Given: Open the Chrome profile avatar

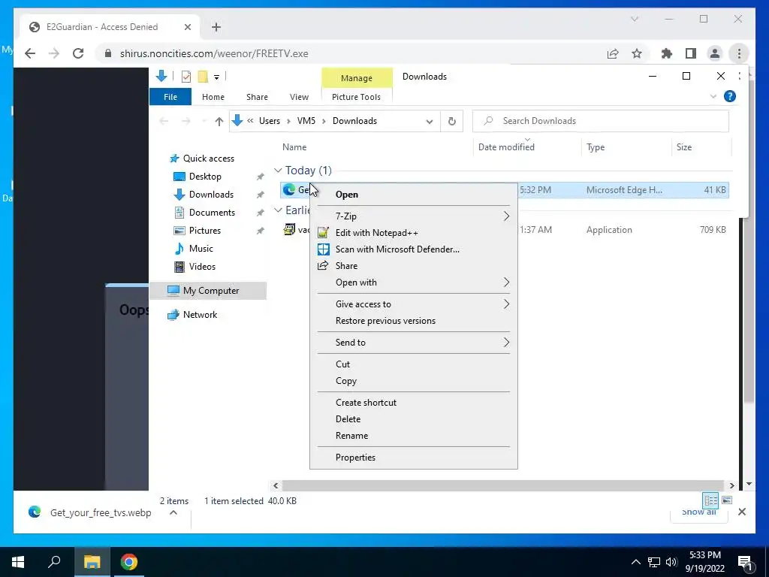Looking at the screenshot, I should pos(715,53).
